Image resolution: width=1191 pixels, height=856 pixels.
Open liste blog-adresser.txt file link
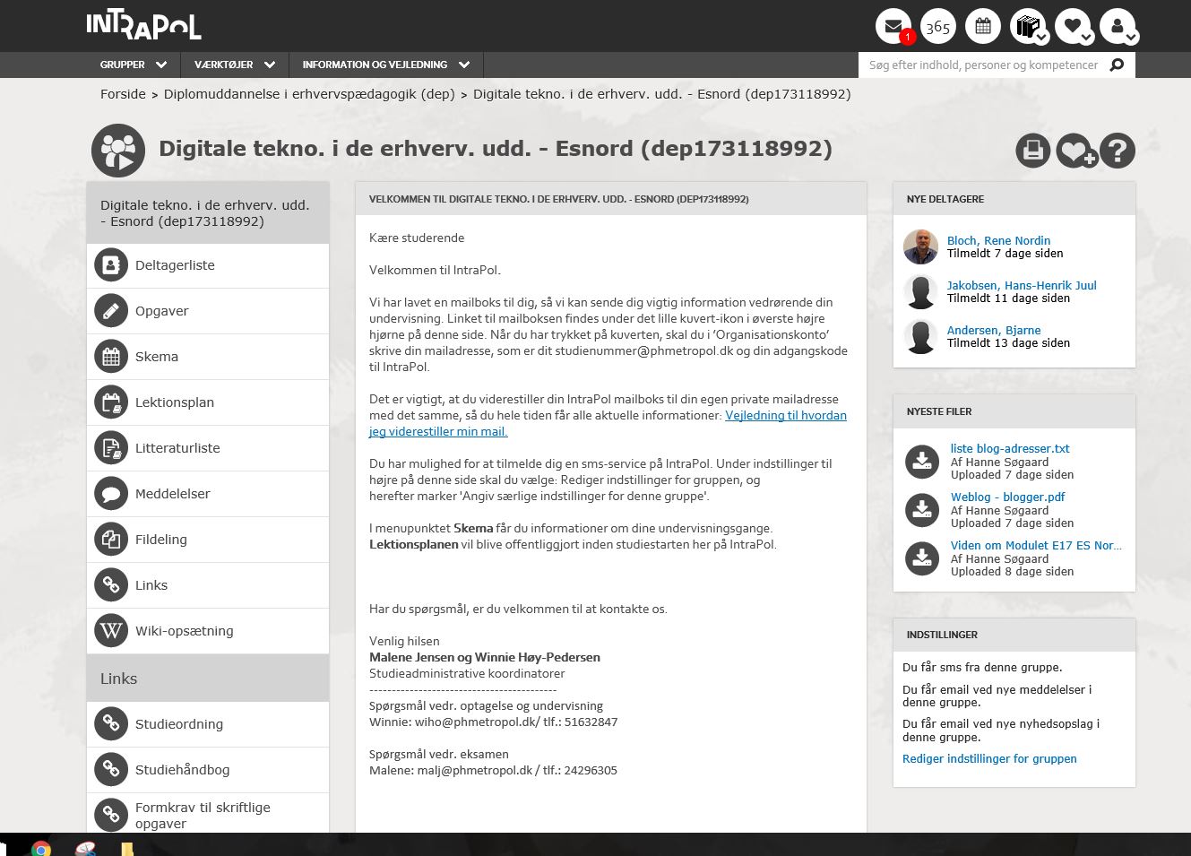pos(1010,448)
